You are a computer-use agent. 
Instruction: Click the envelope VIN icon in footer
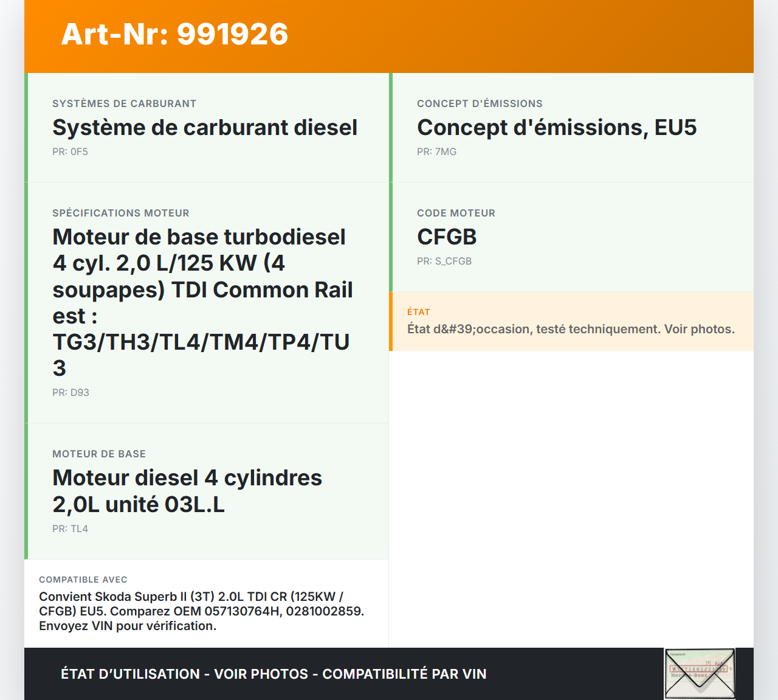[x=700, y=673]
